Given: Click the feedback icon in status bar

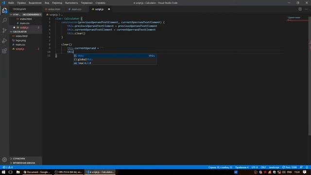Looking at the screenshot, I should point(301,167).
